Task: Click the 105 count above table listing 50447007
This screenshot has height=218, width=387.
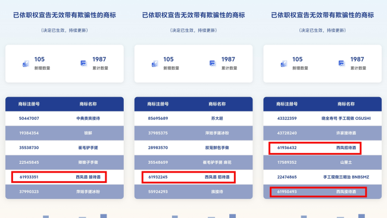Action: [x=39, y=59]
